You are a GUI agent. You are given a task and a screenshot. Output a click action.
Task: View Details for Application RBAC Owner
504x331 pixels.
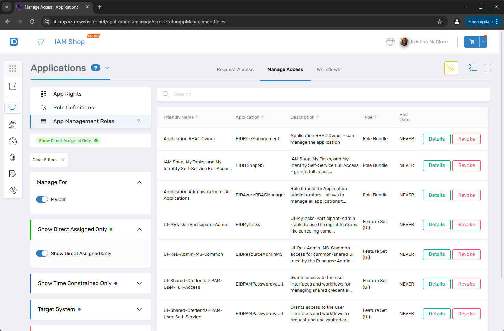point(437,139)
